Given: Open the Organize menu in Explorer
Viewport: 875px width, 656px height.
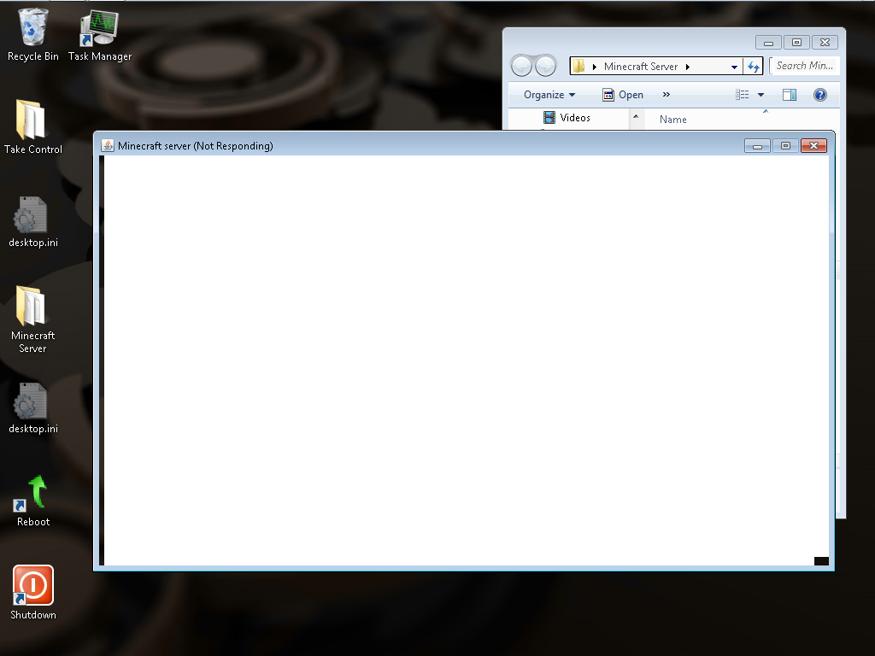Looking at the screenshot, I should point(549,95).
